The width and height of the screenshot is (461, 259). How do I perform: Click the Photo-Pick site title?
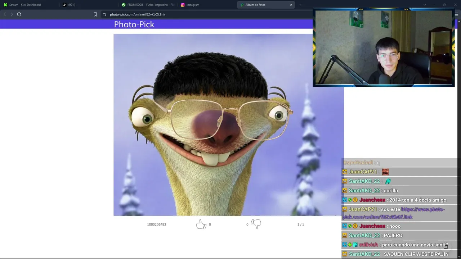coord(134,24)
